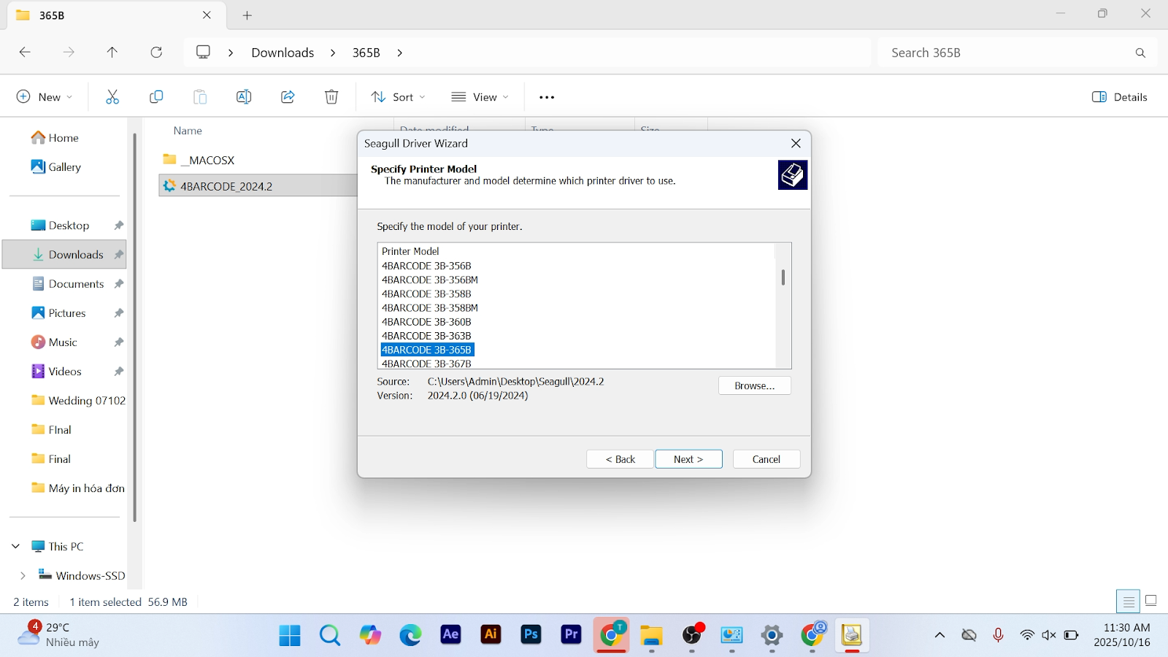Click the Seagull Driver Wizard taskbar icon

pyautogui.click(x=851, y=635)
